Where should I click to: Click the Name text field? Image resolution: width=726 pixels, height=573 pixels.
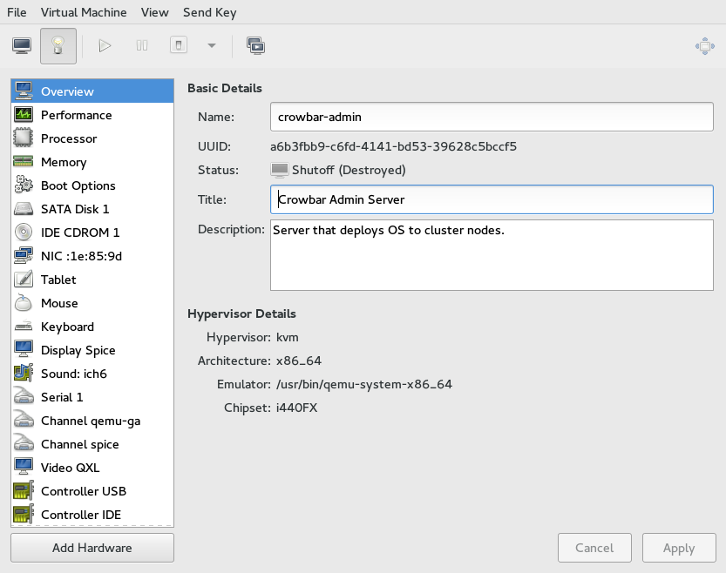(x=492, y=117)
